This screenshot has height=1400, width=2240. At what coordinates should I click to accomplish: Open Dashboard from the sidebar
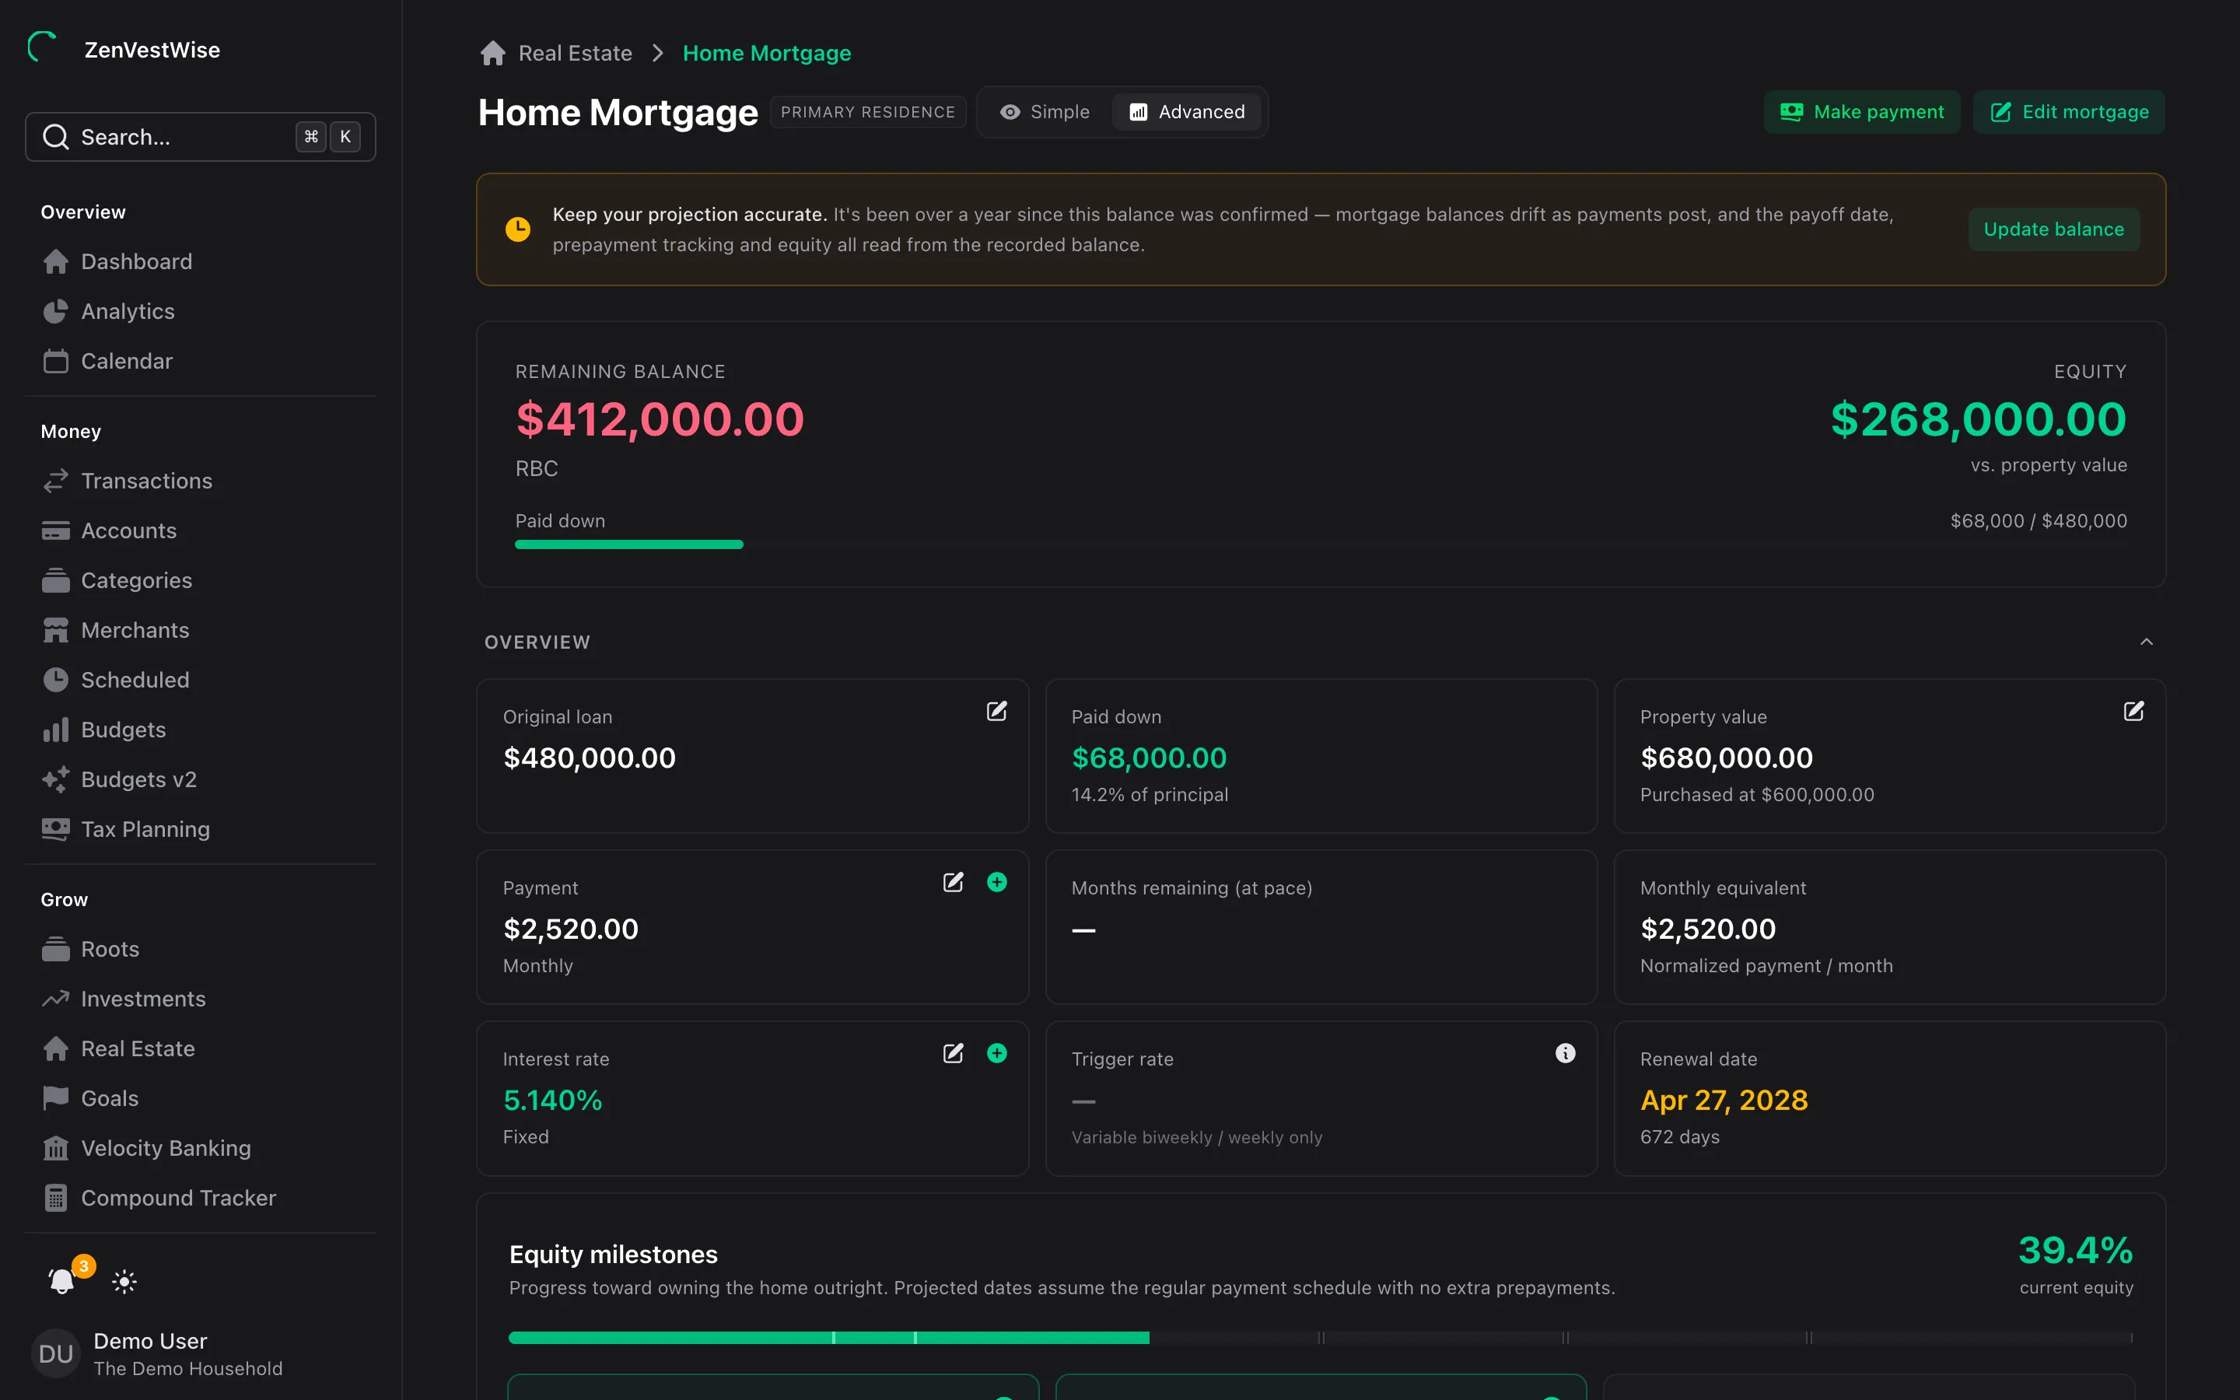tap(200, 262)
